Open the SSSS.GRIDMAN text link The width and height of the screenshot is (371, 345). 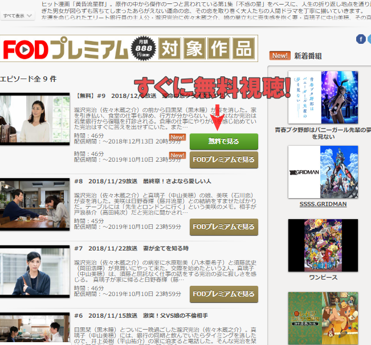point(323,204)
